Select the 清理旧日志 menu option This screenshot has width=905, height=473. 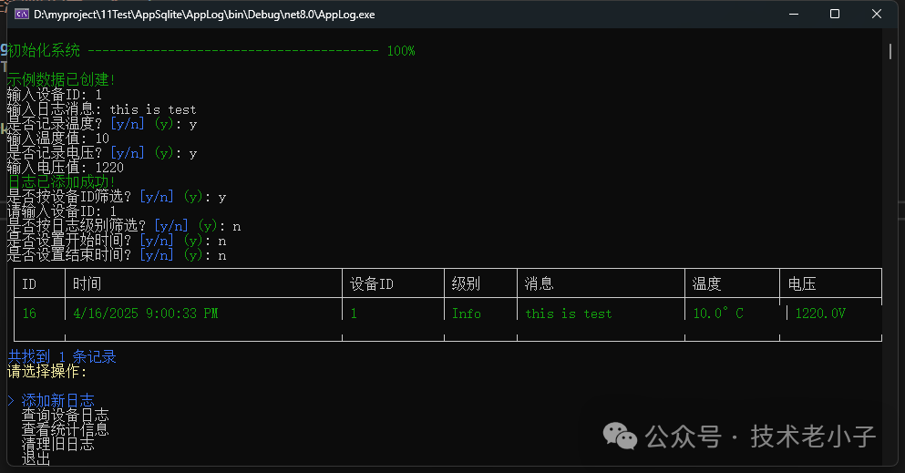pos(57,444)
